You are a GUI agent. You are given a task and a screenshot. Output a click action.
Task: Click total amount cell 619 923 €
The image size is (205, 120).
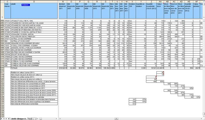(x=63, y=68)
